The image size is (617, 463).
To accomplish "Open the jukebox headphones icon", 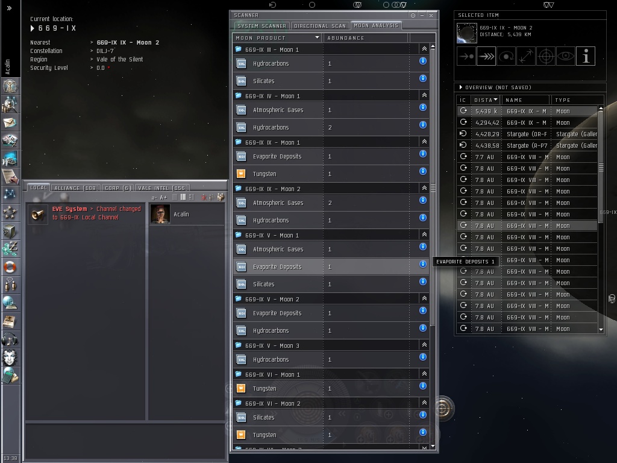I will [x=10, y=339].
